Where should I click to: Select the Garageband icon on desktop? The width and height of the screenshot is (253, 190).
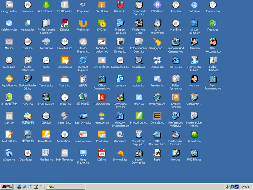click(157, 42)
